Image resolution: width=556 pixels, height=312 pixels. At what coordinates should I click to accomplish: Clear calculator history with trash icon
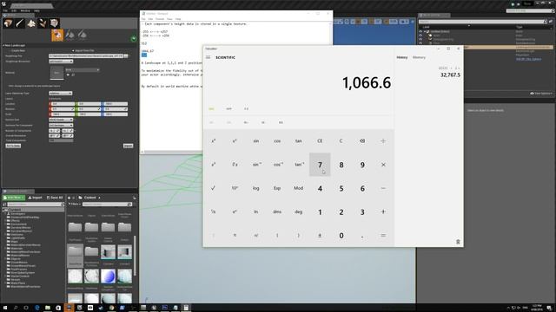click(458, 242)
